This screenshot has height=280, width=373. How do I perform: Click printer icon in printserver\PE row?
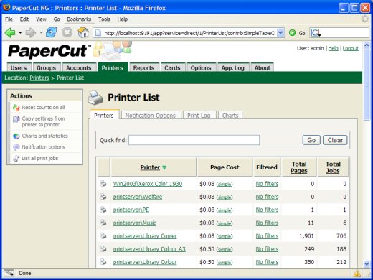click(103, 210)
